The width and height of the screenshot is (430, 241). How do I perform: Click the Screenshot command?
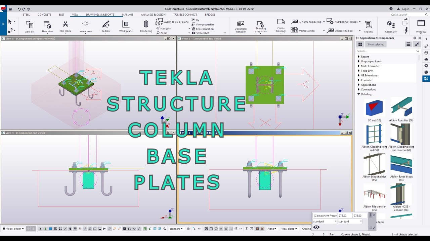coord(200,33)
